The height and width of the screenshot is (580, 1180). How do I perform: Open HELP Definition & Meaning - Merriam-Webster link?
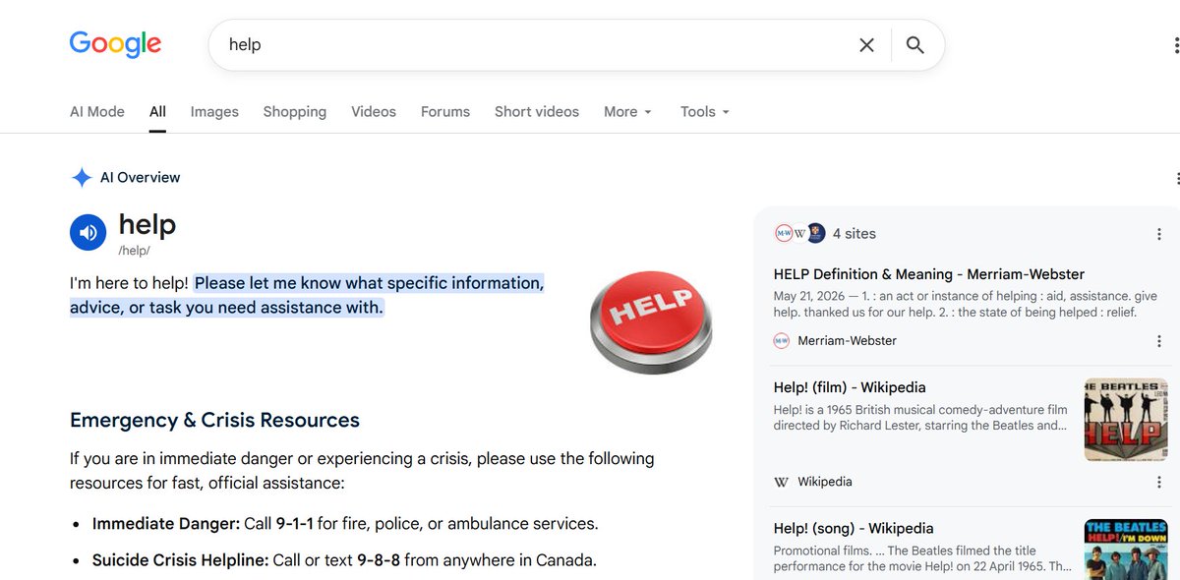click(929, 274)
